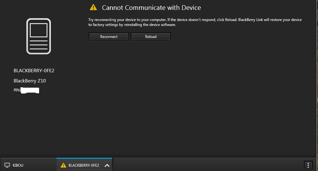The height and width of the screenshot is (171, 318).
Task: Click the PIN label text
Action: click(x=17, y=90)
